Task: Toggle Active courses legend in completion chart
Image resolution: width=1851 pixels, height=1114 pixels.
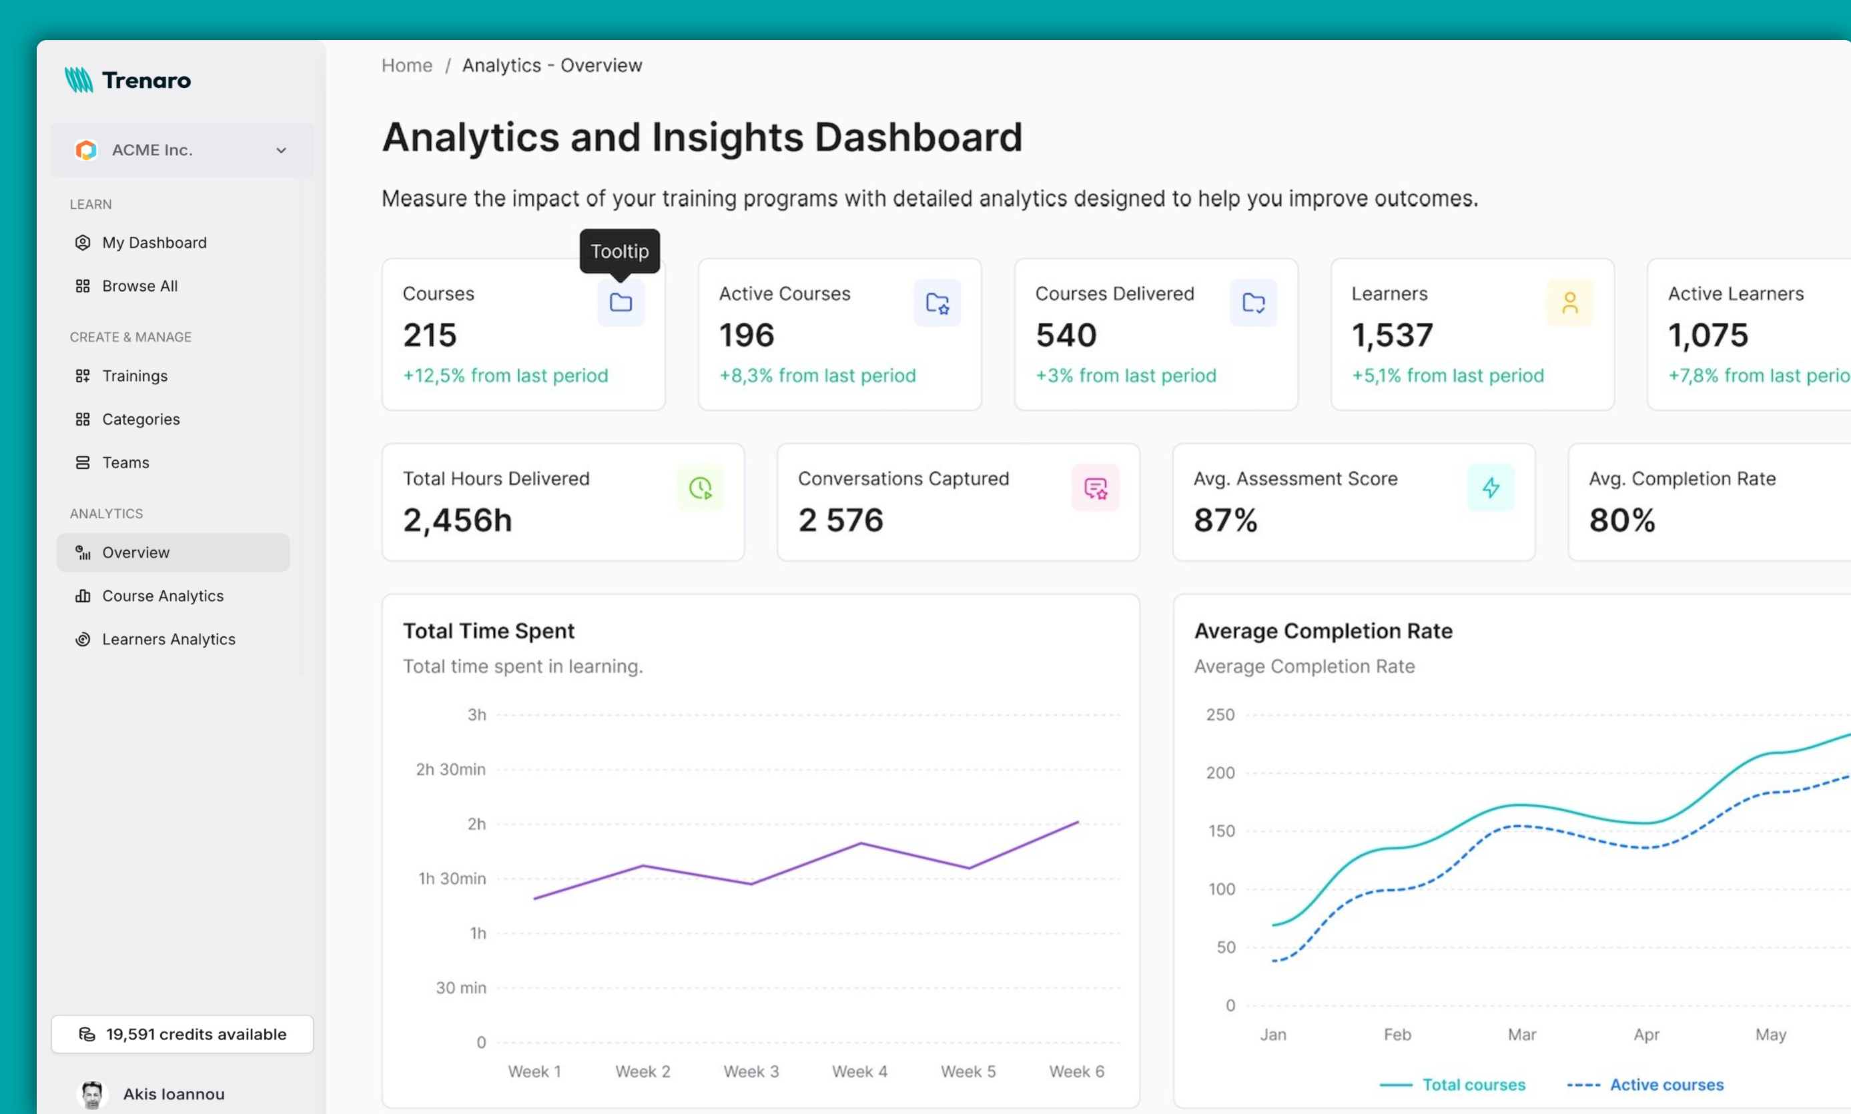Action: pyautogui.click(x=1665, y=1084)
